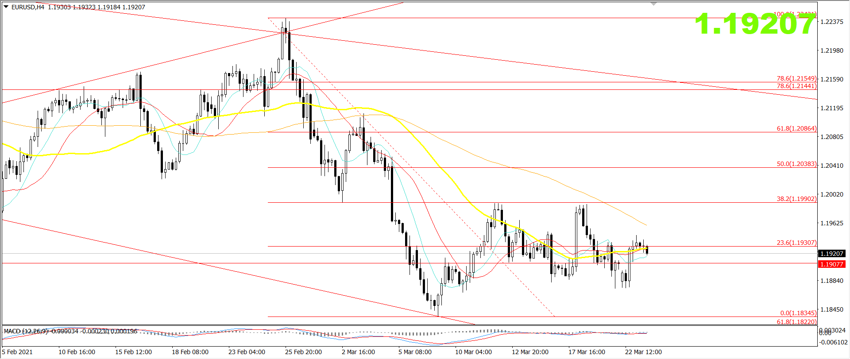Viewport: 850px width, 359px height.
Task: Select the 61.8(1.18220) Fibonacci level label
Action: click(796, 322)
